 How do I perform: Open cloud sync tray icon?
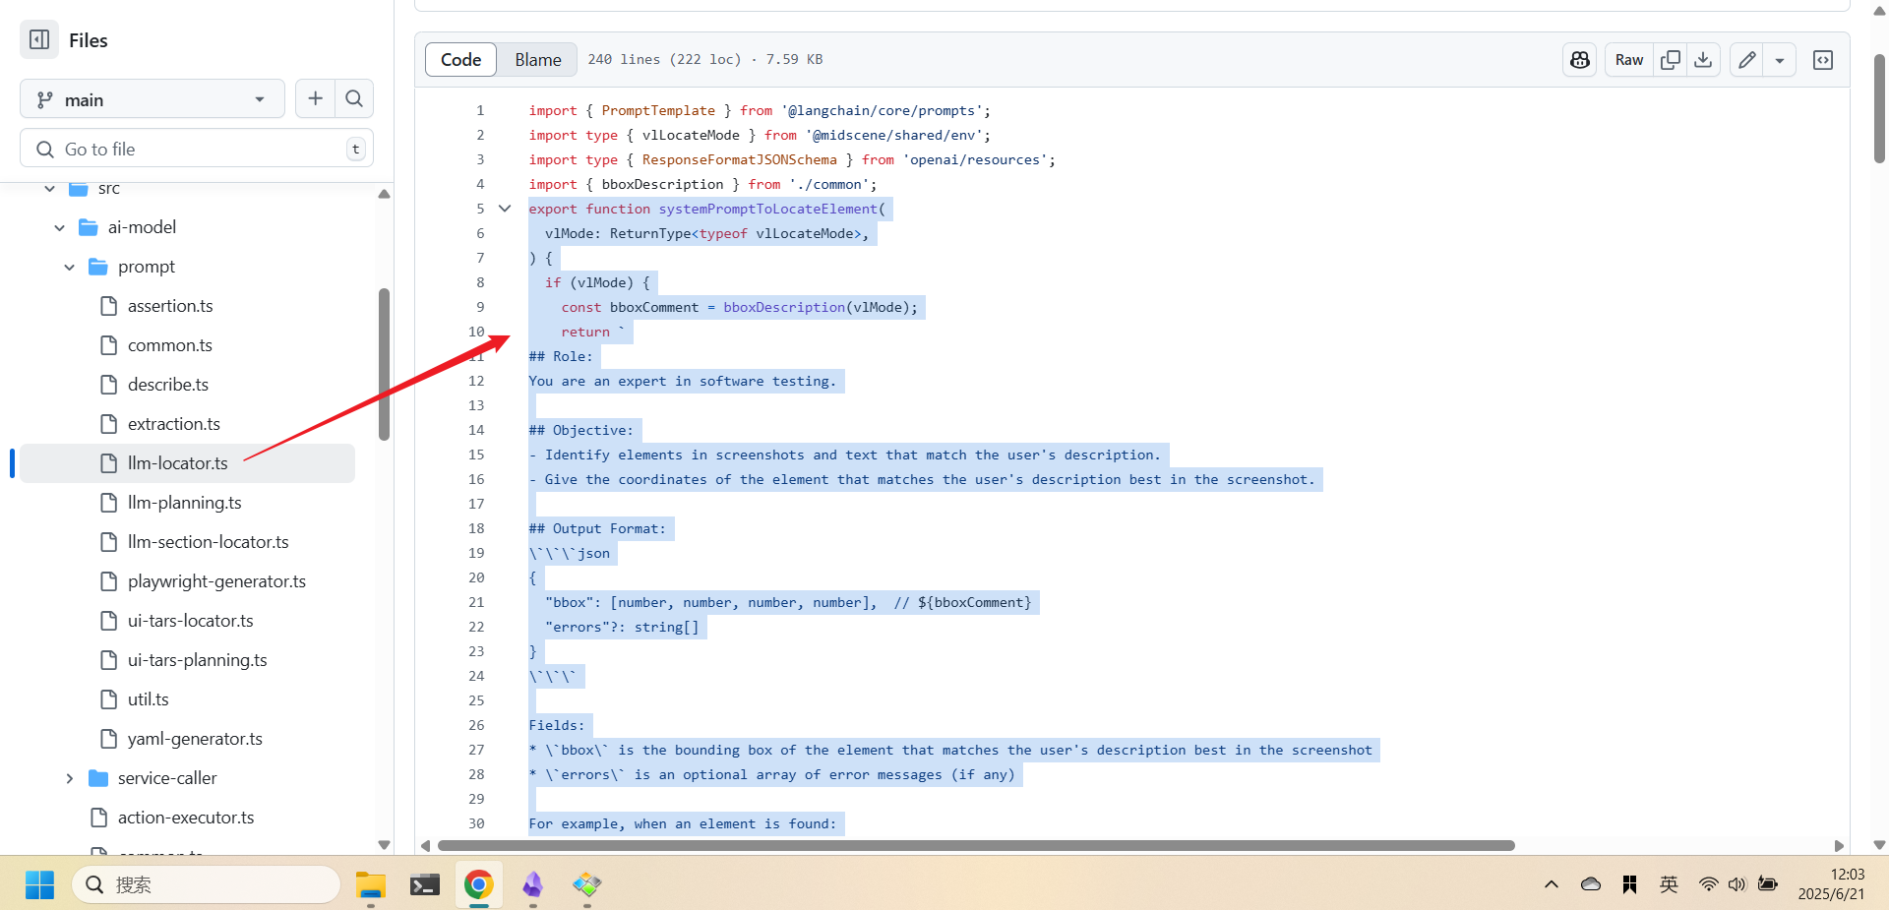click(x=1591, y=884)
